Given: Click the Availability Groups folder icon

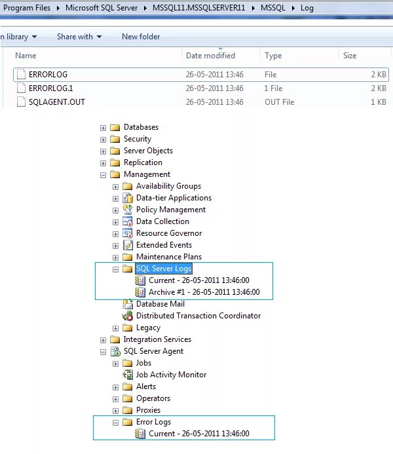Looking at the screenshot, I should click(127, 186).
